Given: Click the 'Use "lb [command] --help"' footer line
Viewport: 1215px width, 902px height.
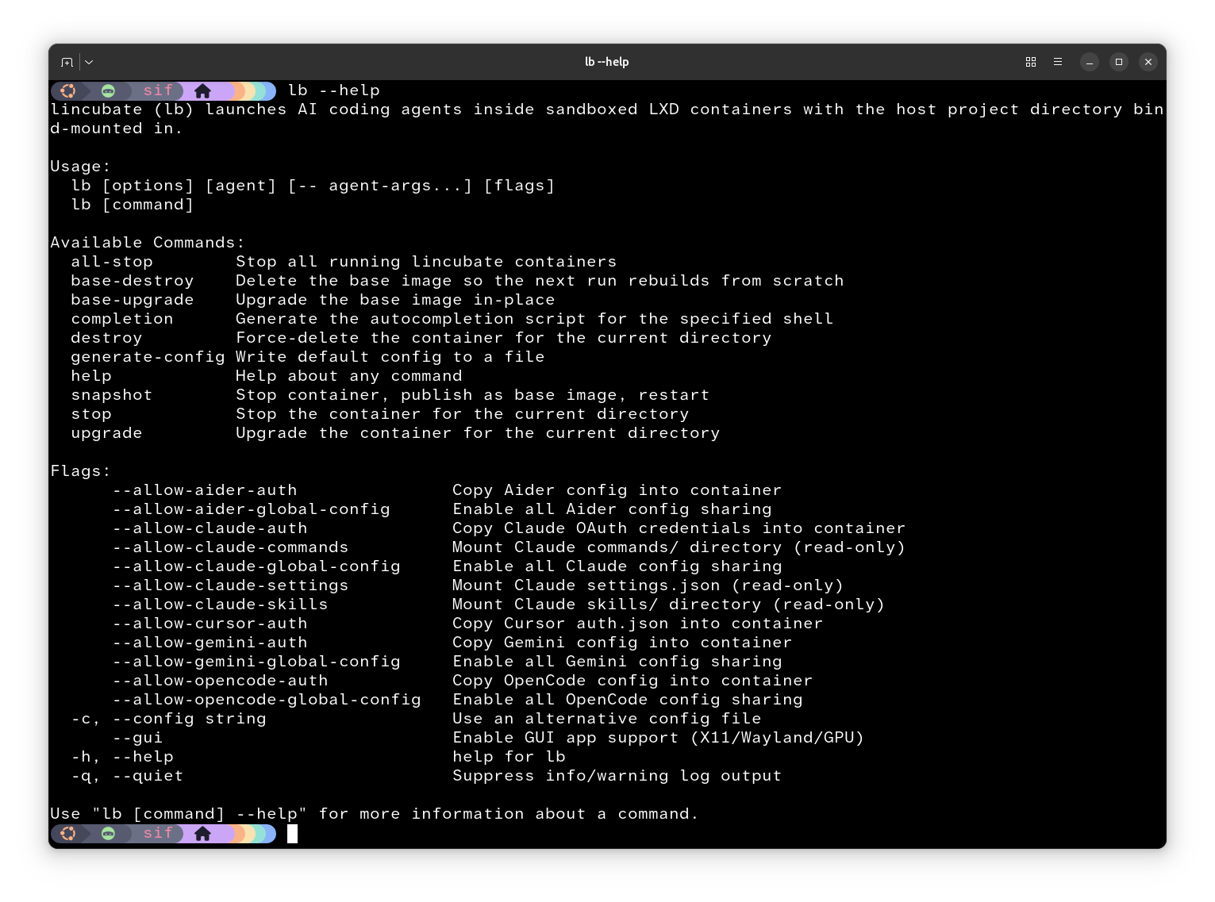Looking at the screenshot, I should coord(375,814).
